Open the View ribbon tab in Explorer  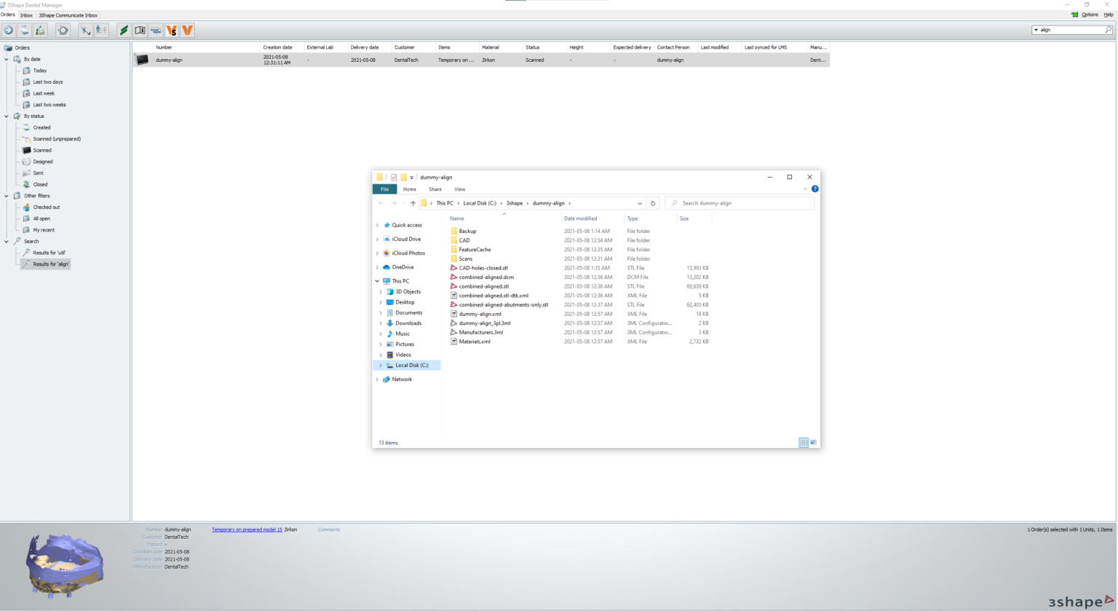(459, 189)
